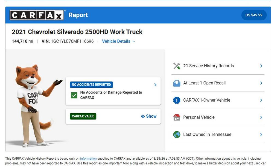The width and height of the screenshot is (280, 167).
Task: Click the 144,710 mi mileage text
Action: [22, 41]
